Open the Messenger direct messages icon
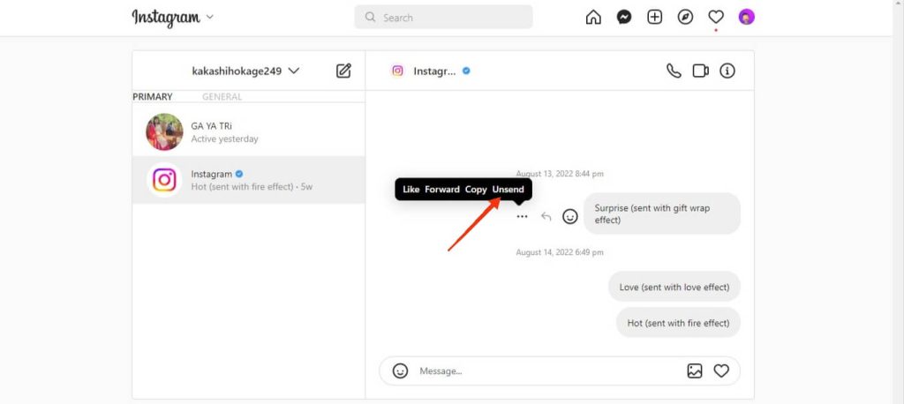 click(x=624, y=18)
